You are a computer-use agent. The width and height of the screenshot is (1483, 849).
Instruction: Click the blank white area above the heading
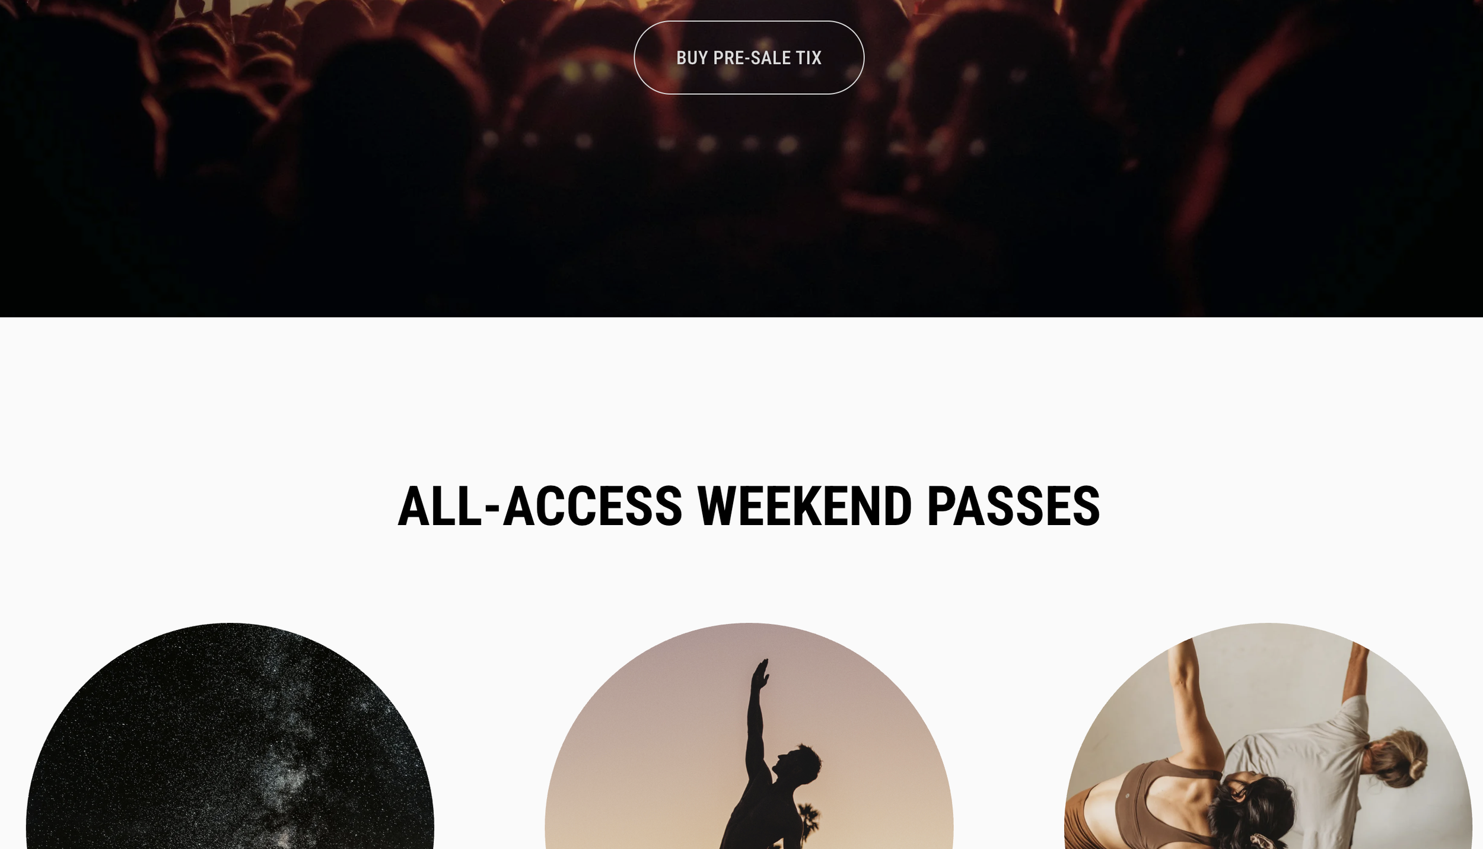(x=741, y=398)
